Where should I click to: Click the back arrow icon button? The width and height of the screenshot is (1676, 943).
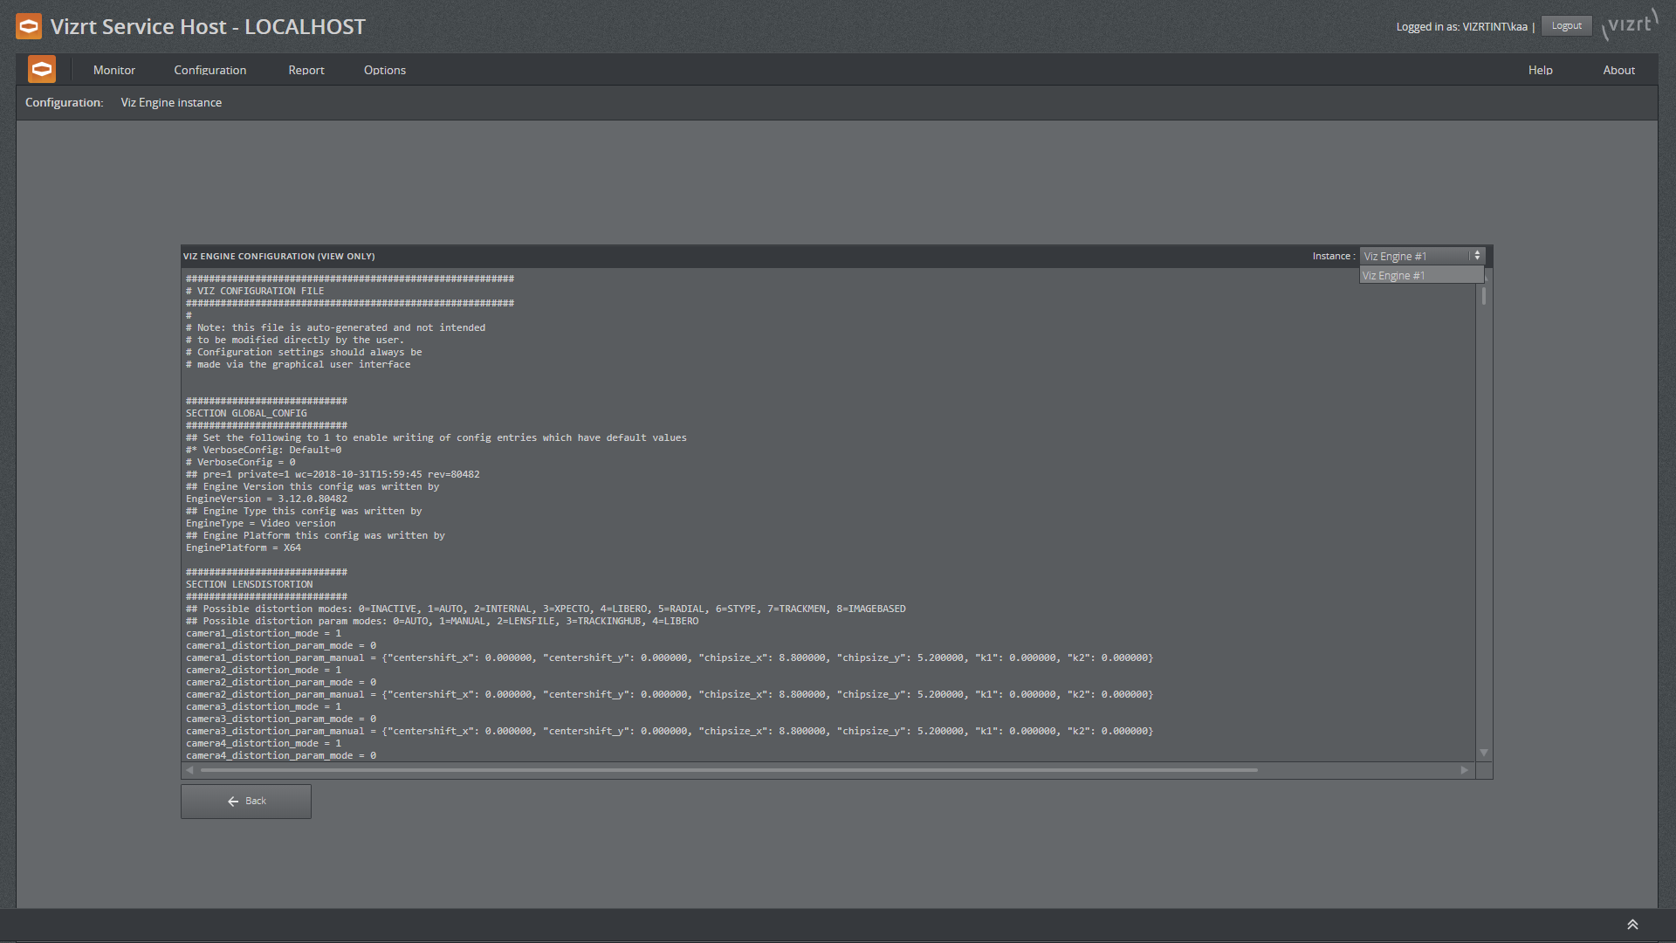[231, 800]
